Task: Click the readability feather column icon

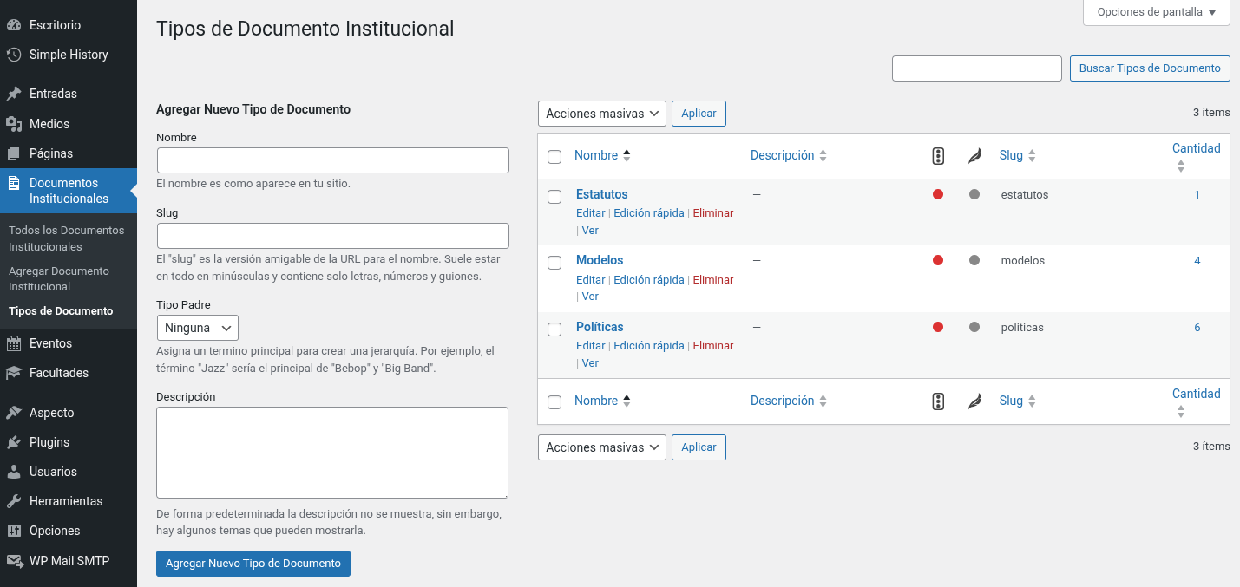Action: [974, 156]
